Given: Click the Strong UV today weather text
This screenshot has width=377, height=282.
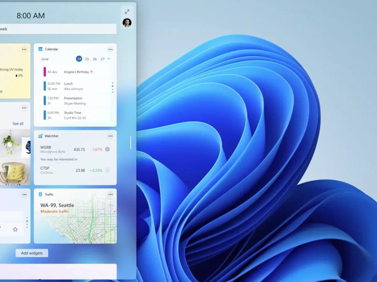Looking at the screenshot, I should [x=11, y=70].
